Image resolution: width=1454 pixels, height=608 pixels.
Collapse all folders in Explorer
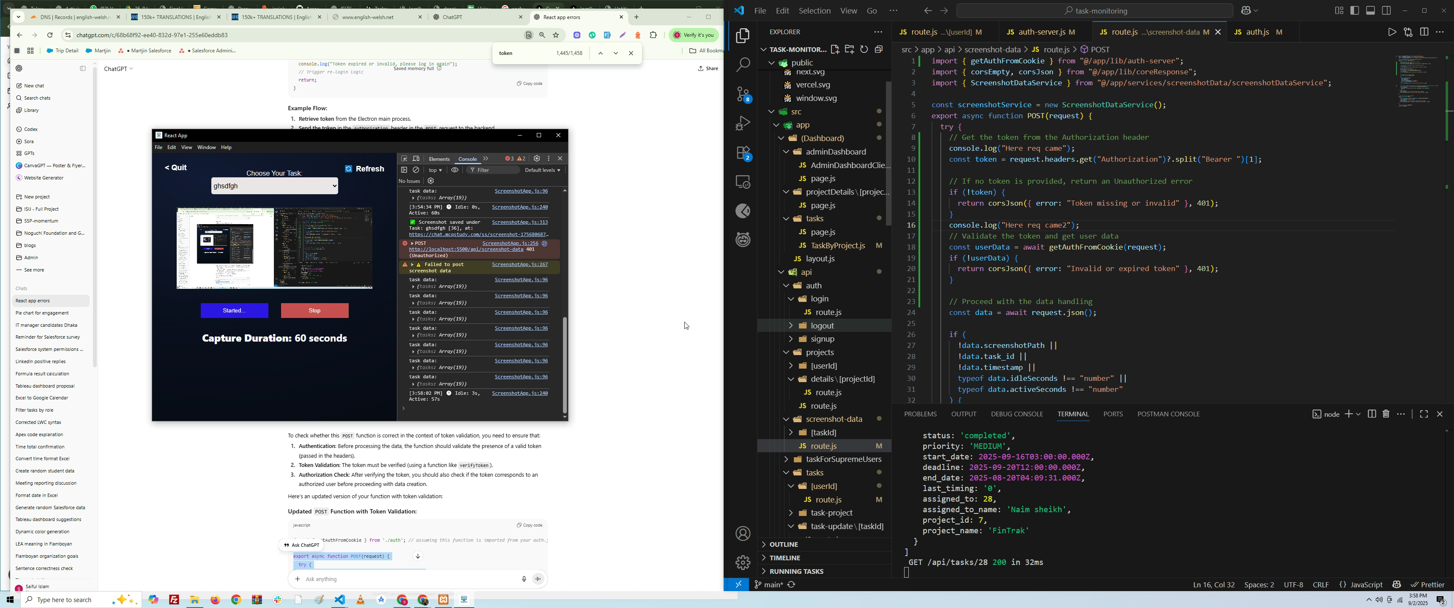coord(879,50)
